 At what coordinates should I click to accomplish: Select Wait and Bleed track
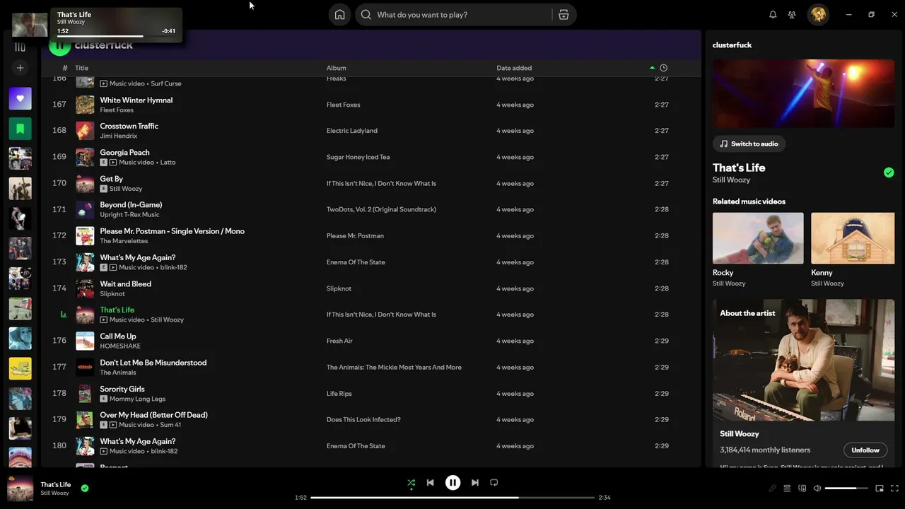(x=125, y=283)
